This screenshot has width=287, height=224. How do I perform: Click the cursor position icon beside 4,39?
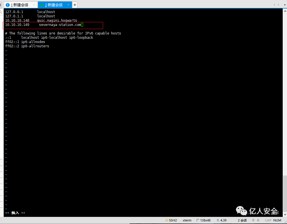(218, 220)
